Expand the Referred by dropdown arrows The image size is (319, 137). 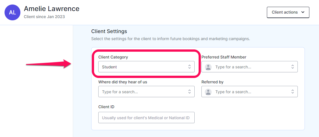point(293,92)
